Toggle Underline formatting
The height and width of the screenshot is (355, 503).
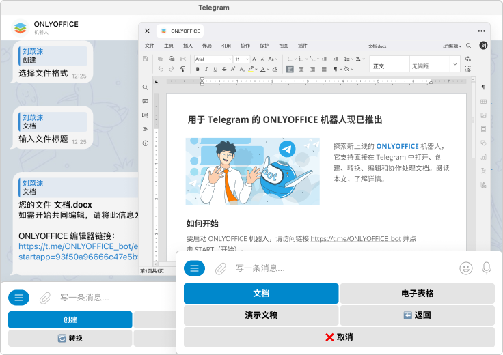tap(215, 69)
